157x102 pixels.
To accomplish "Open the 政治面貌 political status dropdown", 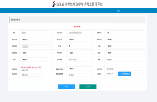I will point(36,53).
